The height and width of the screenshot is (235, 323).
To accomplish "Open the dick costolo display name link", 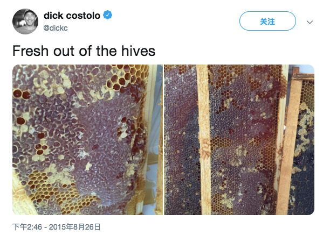I will point(72,16).
